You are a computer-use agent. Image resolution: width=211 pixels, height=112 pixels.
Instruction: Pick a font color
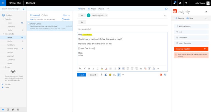pos(106,69)
